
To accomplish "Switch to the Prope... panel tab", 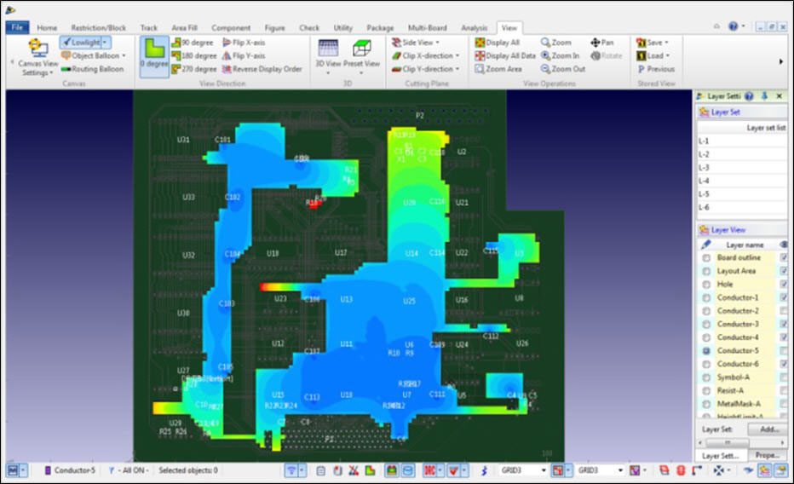I will [x=768, y=455].
